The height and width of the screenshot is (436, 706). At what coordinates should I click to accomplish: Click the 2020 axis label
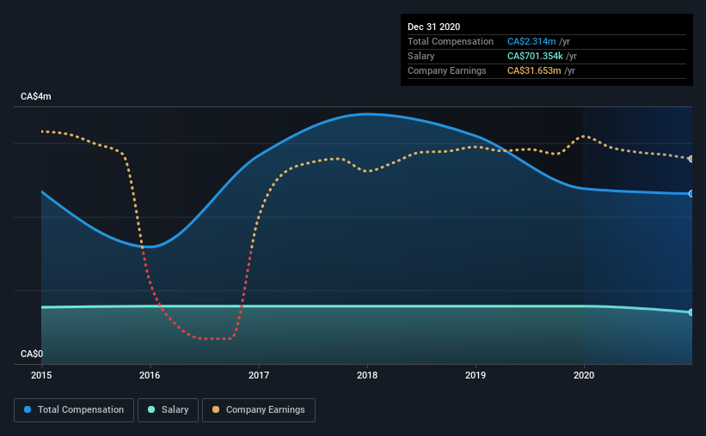(584, 375)
